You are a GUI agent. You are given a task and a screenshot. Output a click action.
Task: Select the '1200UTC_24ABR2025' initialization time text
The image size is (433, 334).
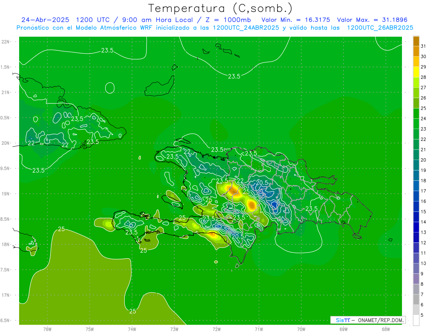click(x=246, y=28)
